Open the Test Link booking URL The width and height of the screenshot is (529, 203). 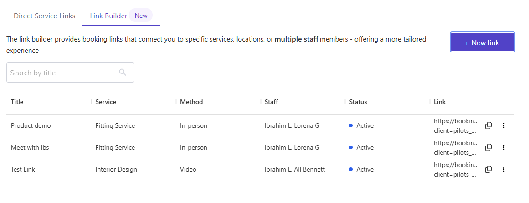(x=456, y=169)
